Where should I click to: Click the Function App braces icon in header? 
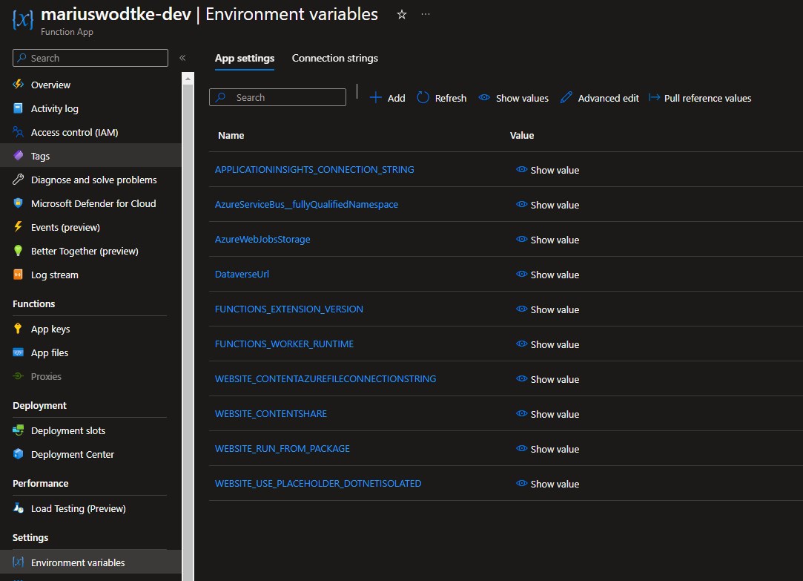pyautogui.click(x=22, y=20)
